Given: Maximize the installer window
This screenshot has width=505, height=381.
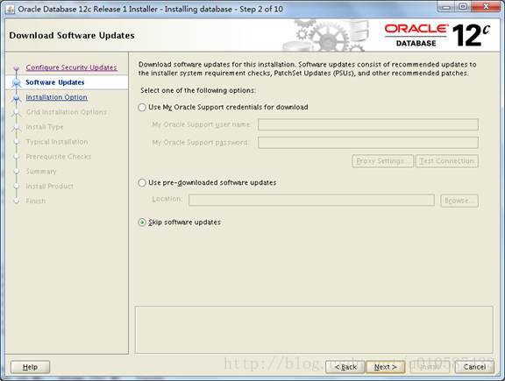Looking at the screenshot, I should [462, 7].
